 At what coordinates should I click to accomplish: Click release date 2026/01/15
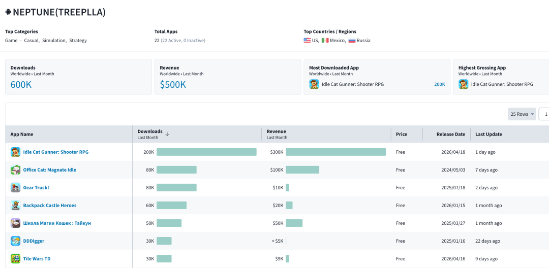pos(453,206)
